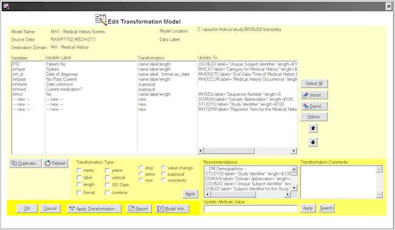Select the mh_d variable
This screenshot has height=230, width=395.
click(18, 74)
